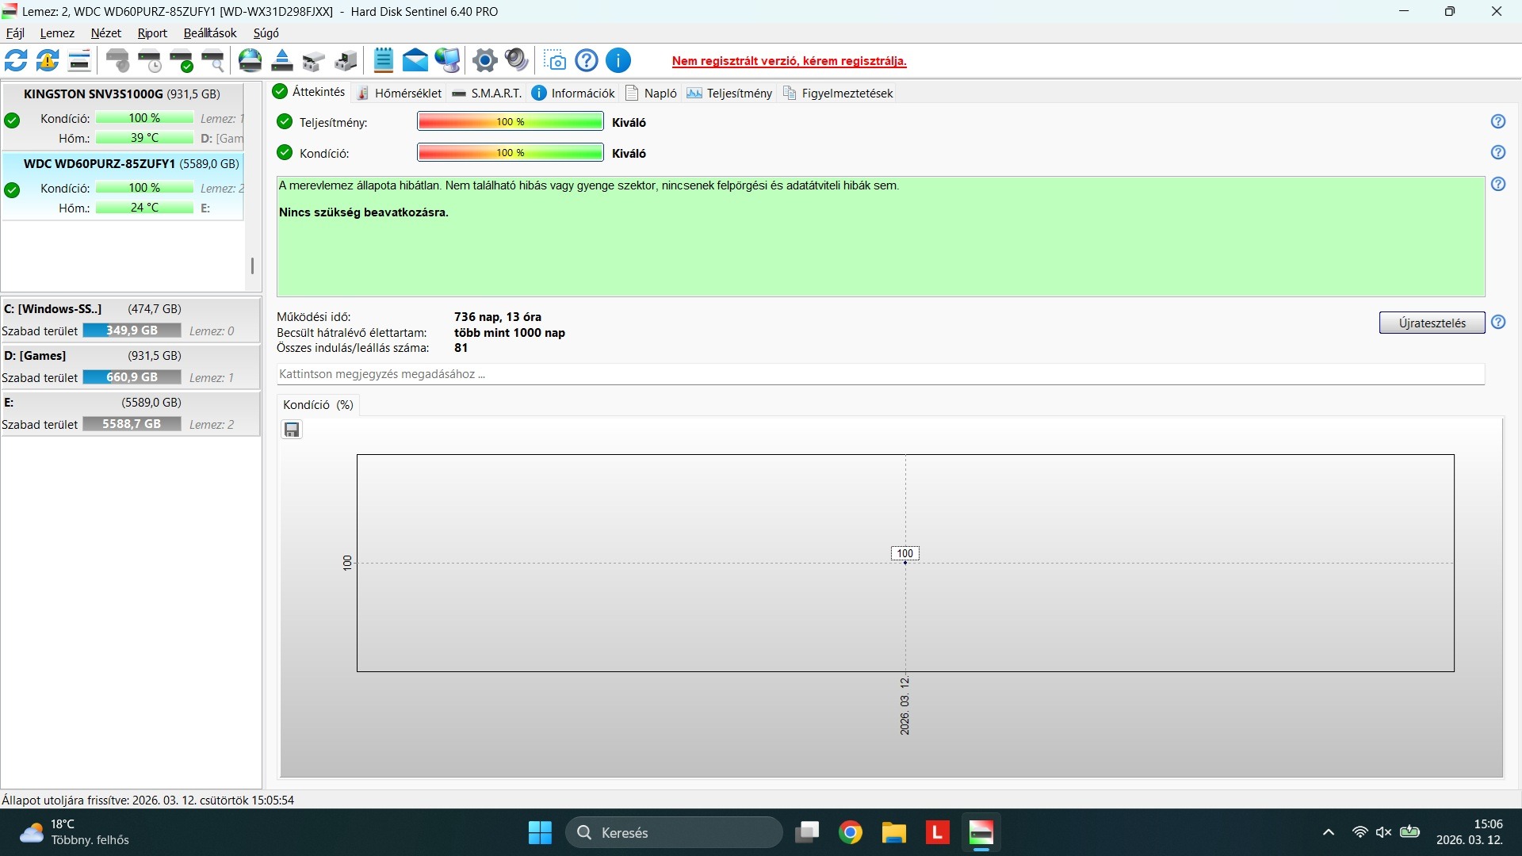Save the Kondíció graph with floppy icon
1522x856 pixels.
[292, 430]
